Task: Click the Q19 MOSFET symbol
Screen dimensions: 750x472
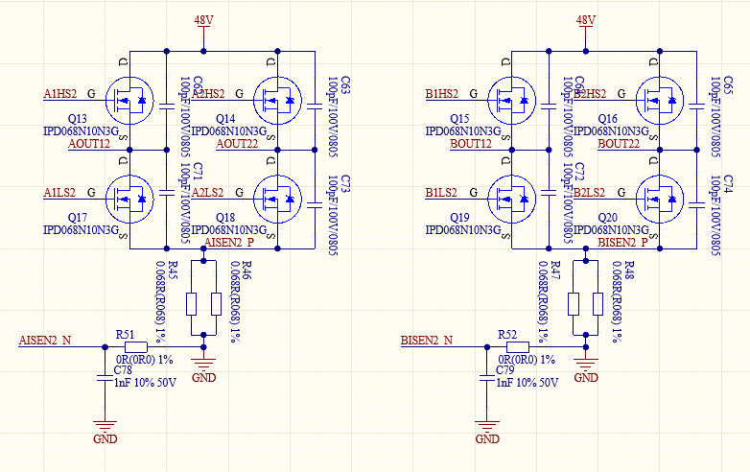Action: point(512,199)
